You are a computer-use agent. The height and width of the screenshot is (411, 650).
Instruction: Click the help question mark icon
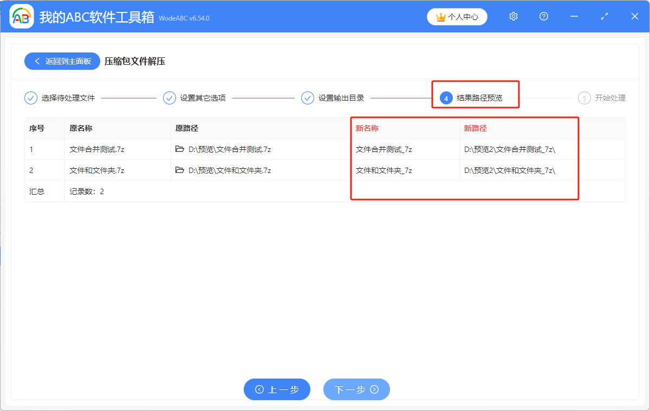(x=543, y=16)
